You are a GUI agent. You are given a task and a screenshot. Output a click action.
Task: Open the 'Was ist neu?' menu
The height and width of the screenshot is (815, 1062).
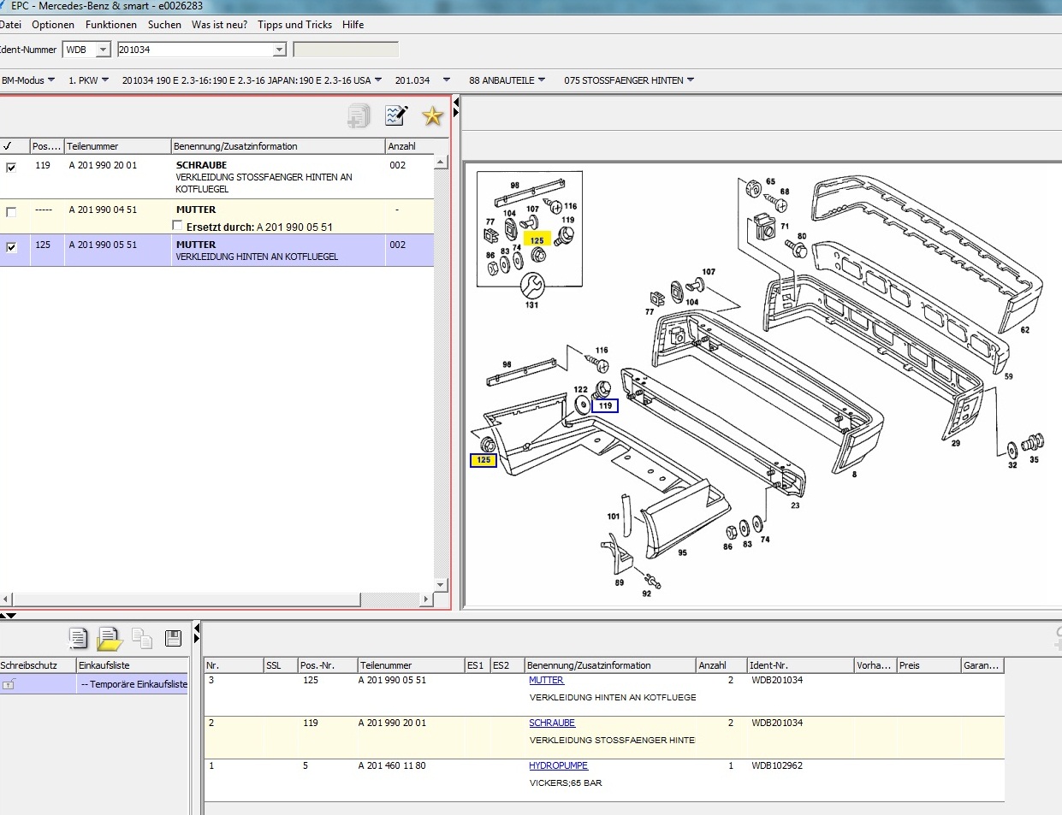point(219,25)
